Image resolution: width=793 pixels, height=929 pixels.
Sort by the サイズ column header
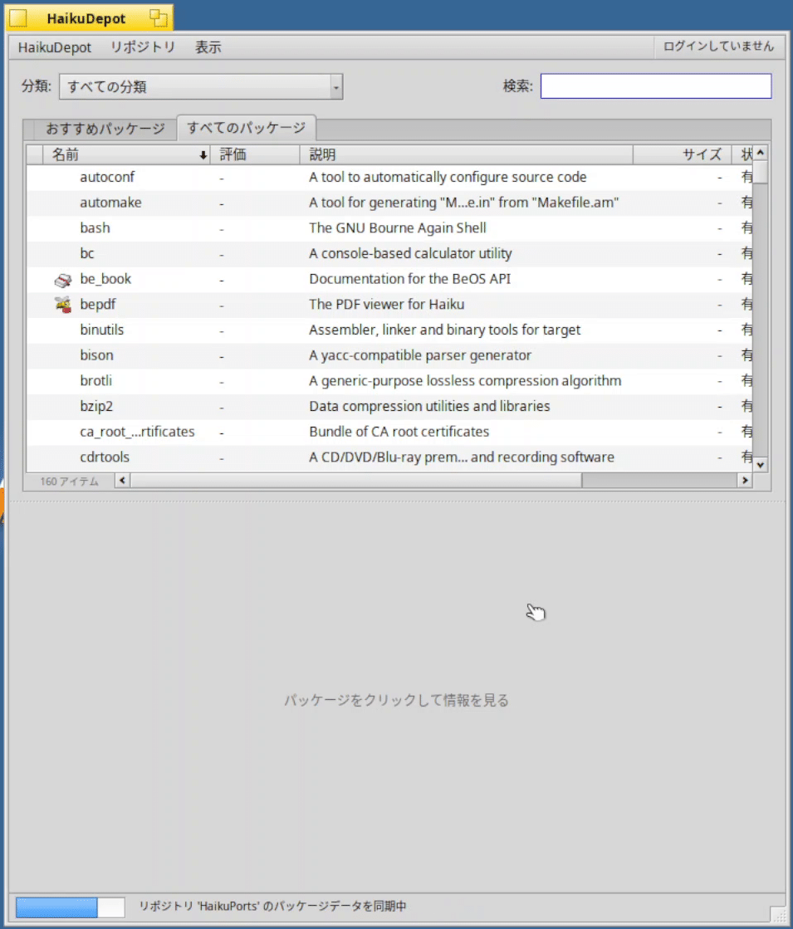click(x=683, y=155)
